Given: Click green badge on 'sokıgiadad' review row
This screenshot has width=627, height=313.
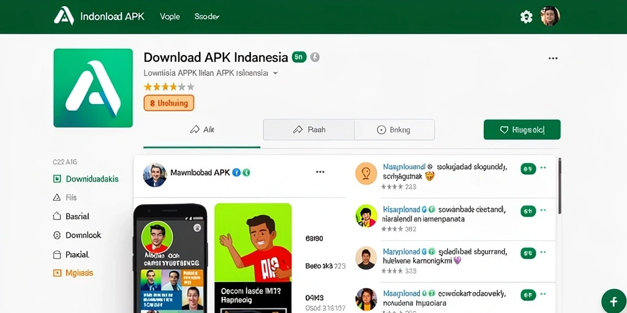Looking at the screenshot, I should tap(528, 169).
